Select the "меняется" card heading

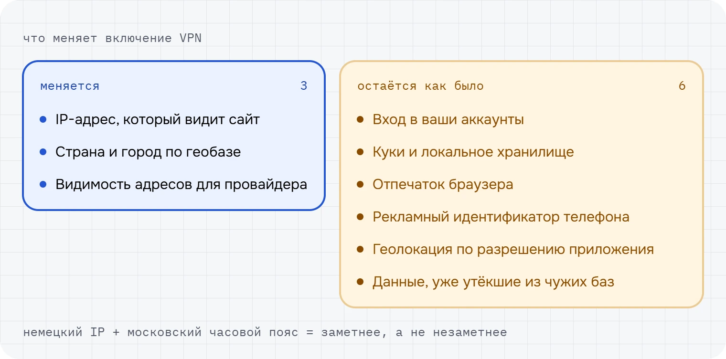70,86
